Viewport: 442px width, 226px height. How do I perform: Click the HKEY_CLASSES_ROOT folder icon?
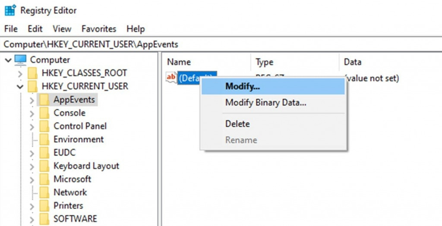[32, 73]
